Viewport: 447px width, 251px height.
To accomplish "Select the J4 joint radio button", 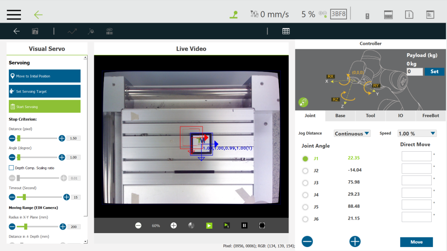I will 305,195.
